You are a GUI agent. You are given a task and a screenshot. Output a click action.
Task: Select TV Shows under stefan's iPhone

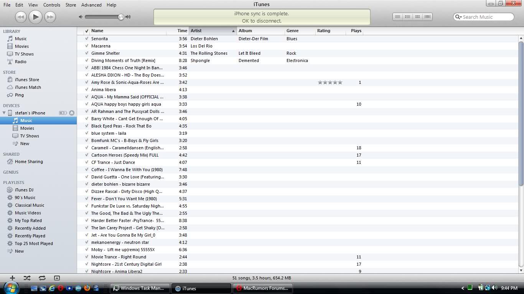coord(30,136)
